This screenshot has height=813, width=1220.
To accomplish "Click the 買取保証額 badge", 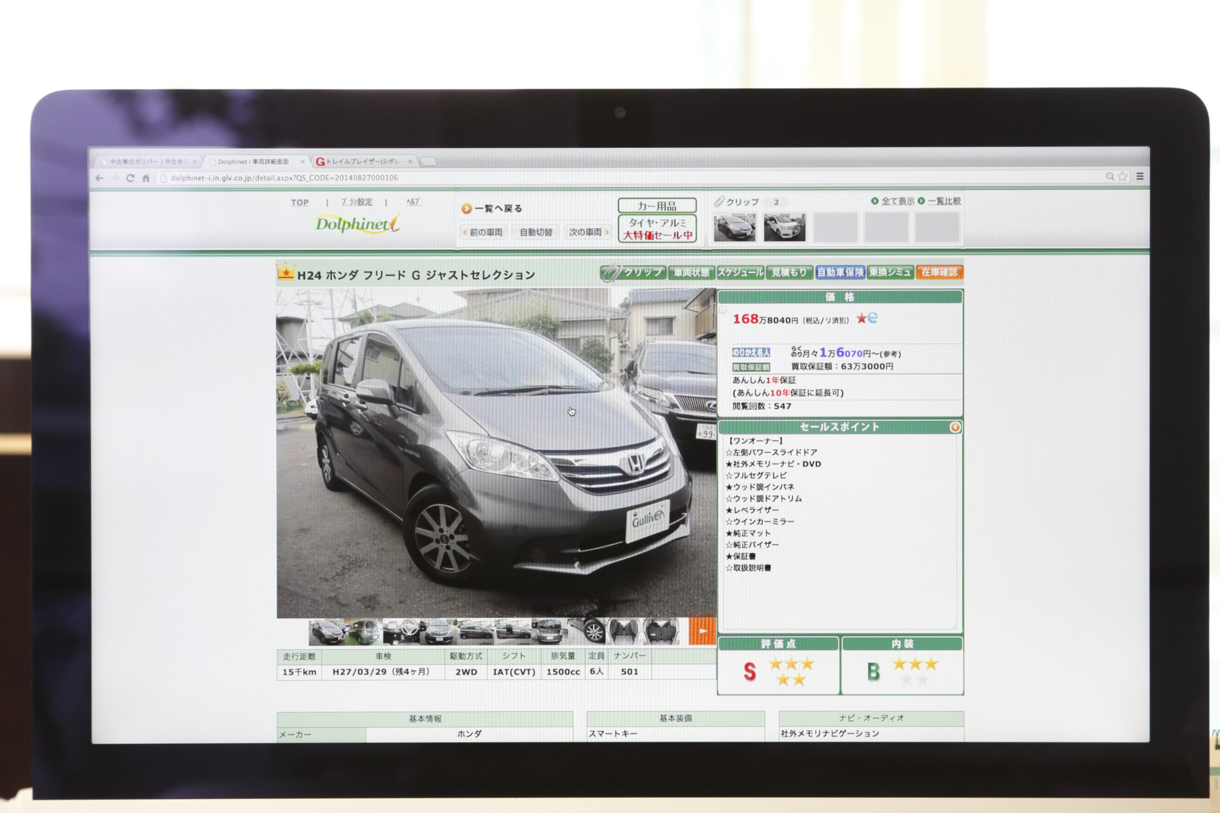I will coord(751,367).
